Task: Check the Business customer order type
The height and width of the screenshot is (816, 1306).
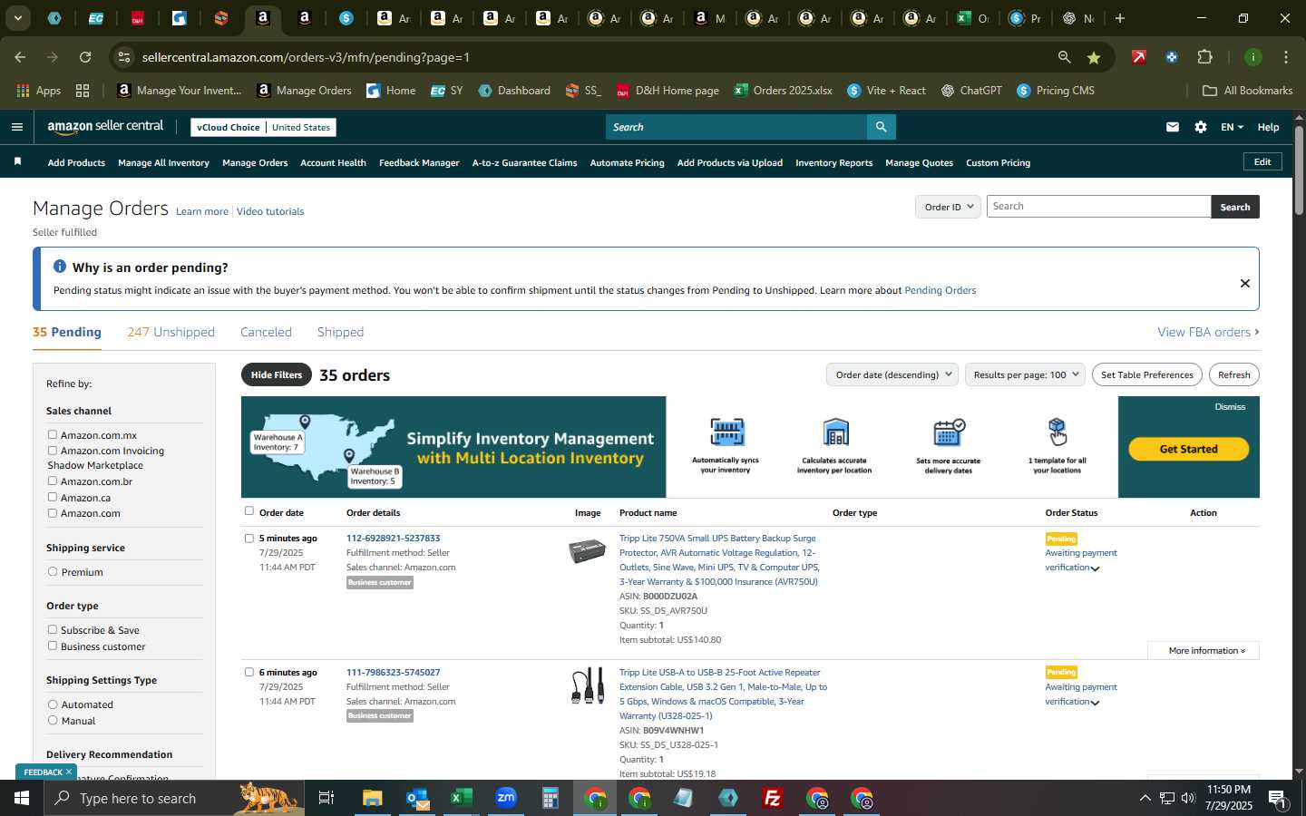Action: click(x=53, y=646)
